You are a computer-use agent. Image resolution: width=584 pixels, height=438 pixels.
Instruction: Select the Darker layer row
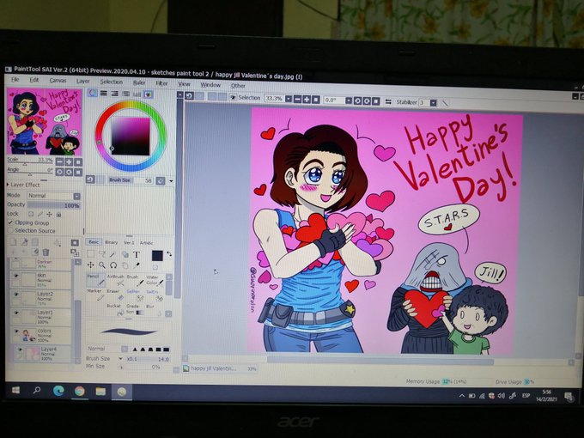40,264
